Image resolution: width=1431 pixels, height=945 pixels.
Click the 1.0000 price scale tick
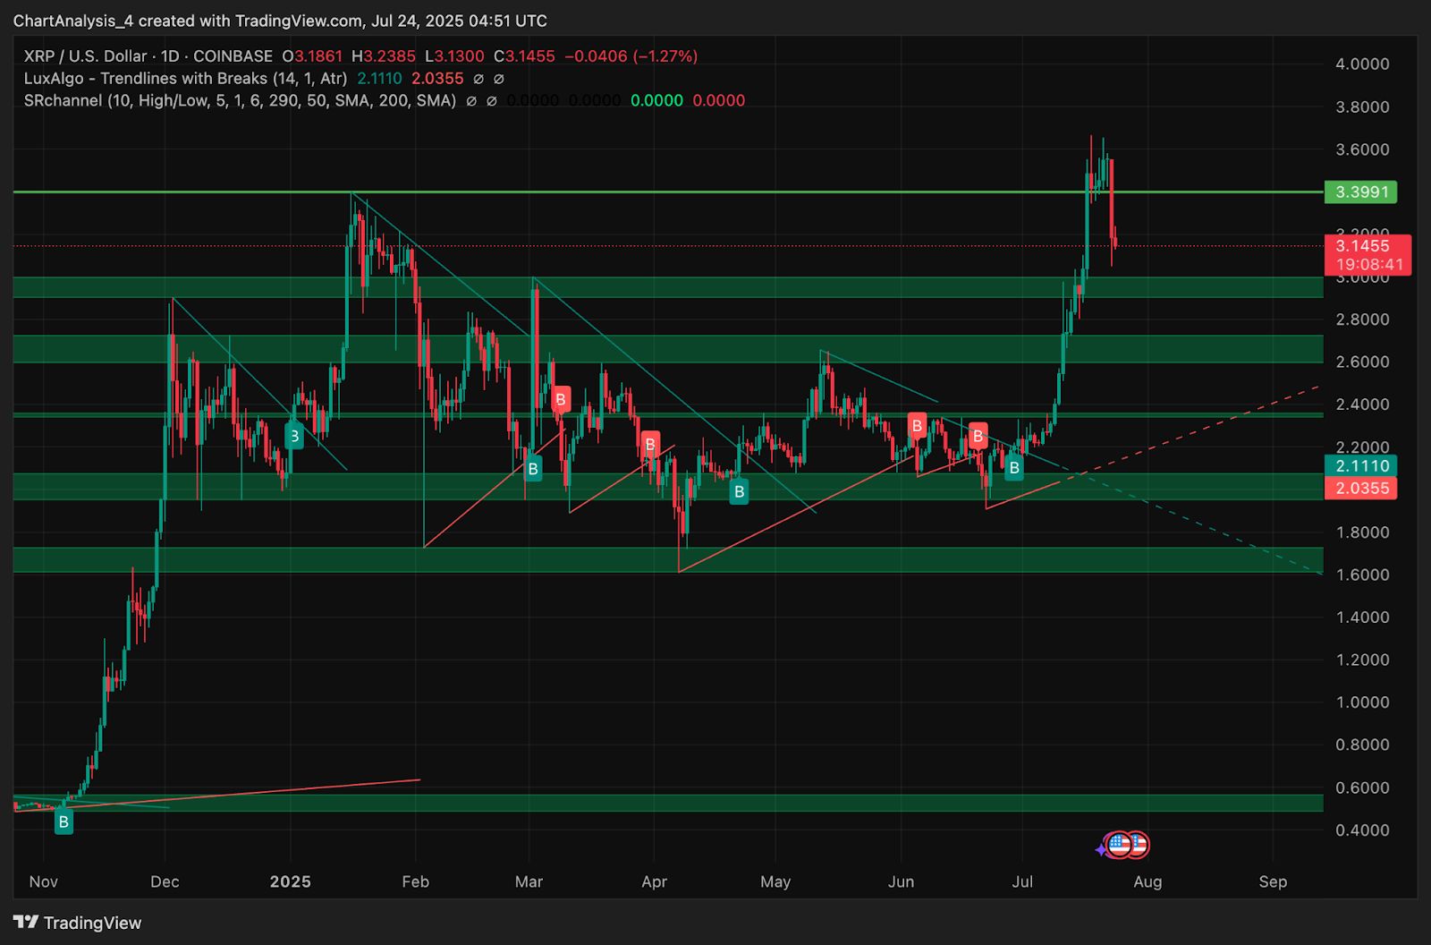click(1362, 702)
